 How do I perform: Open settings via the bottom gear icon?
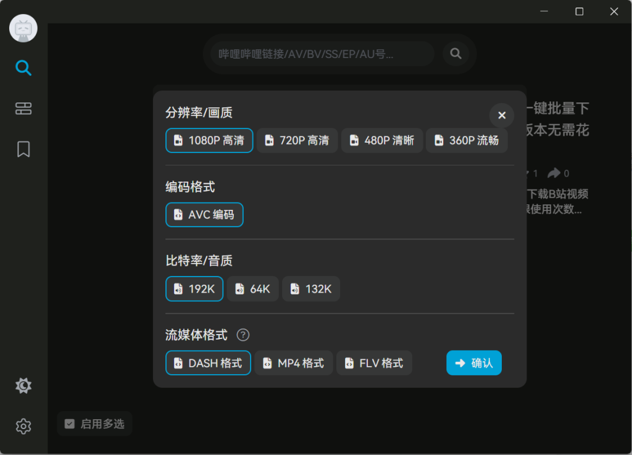pyautogui.click(x=23, y=426)
